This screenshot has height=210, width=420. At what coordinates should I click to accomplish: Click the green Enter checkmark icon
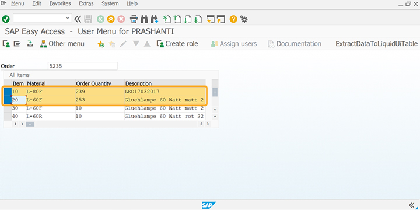(x=6, y=19)
